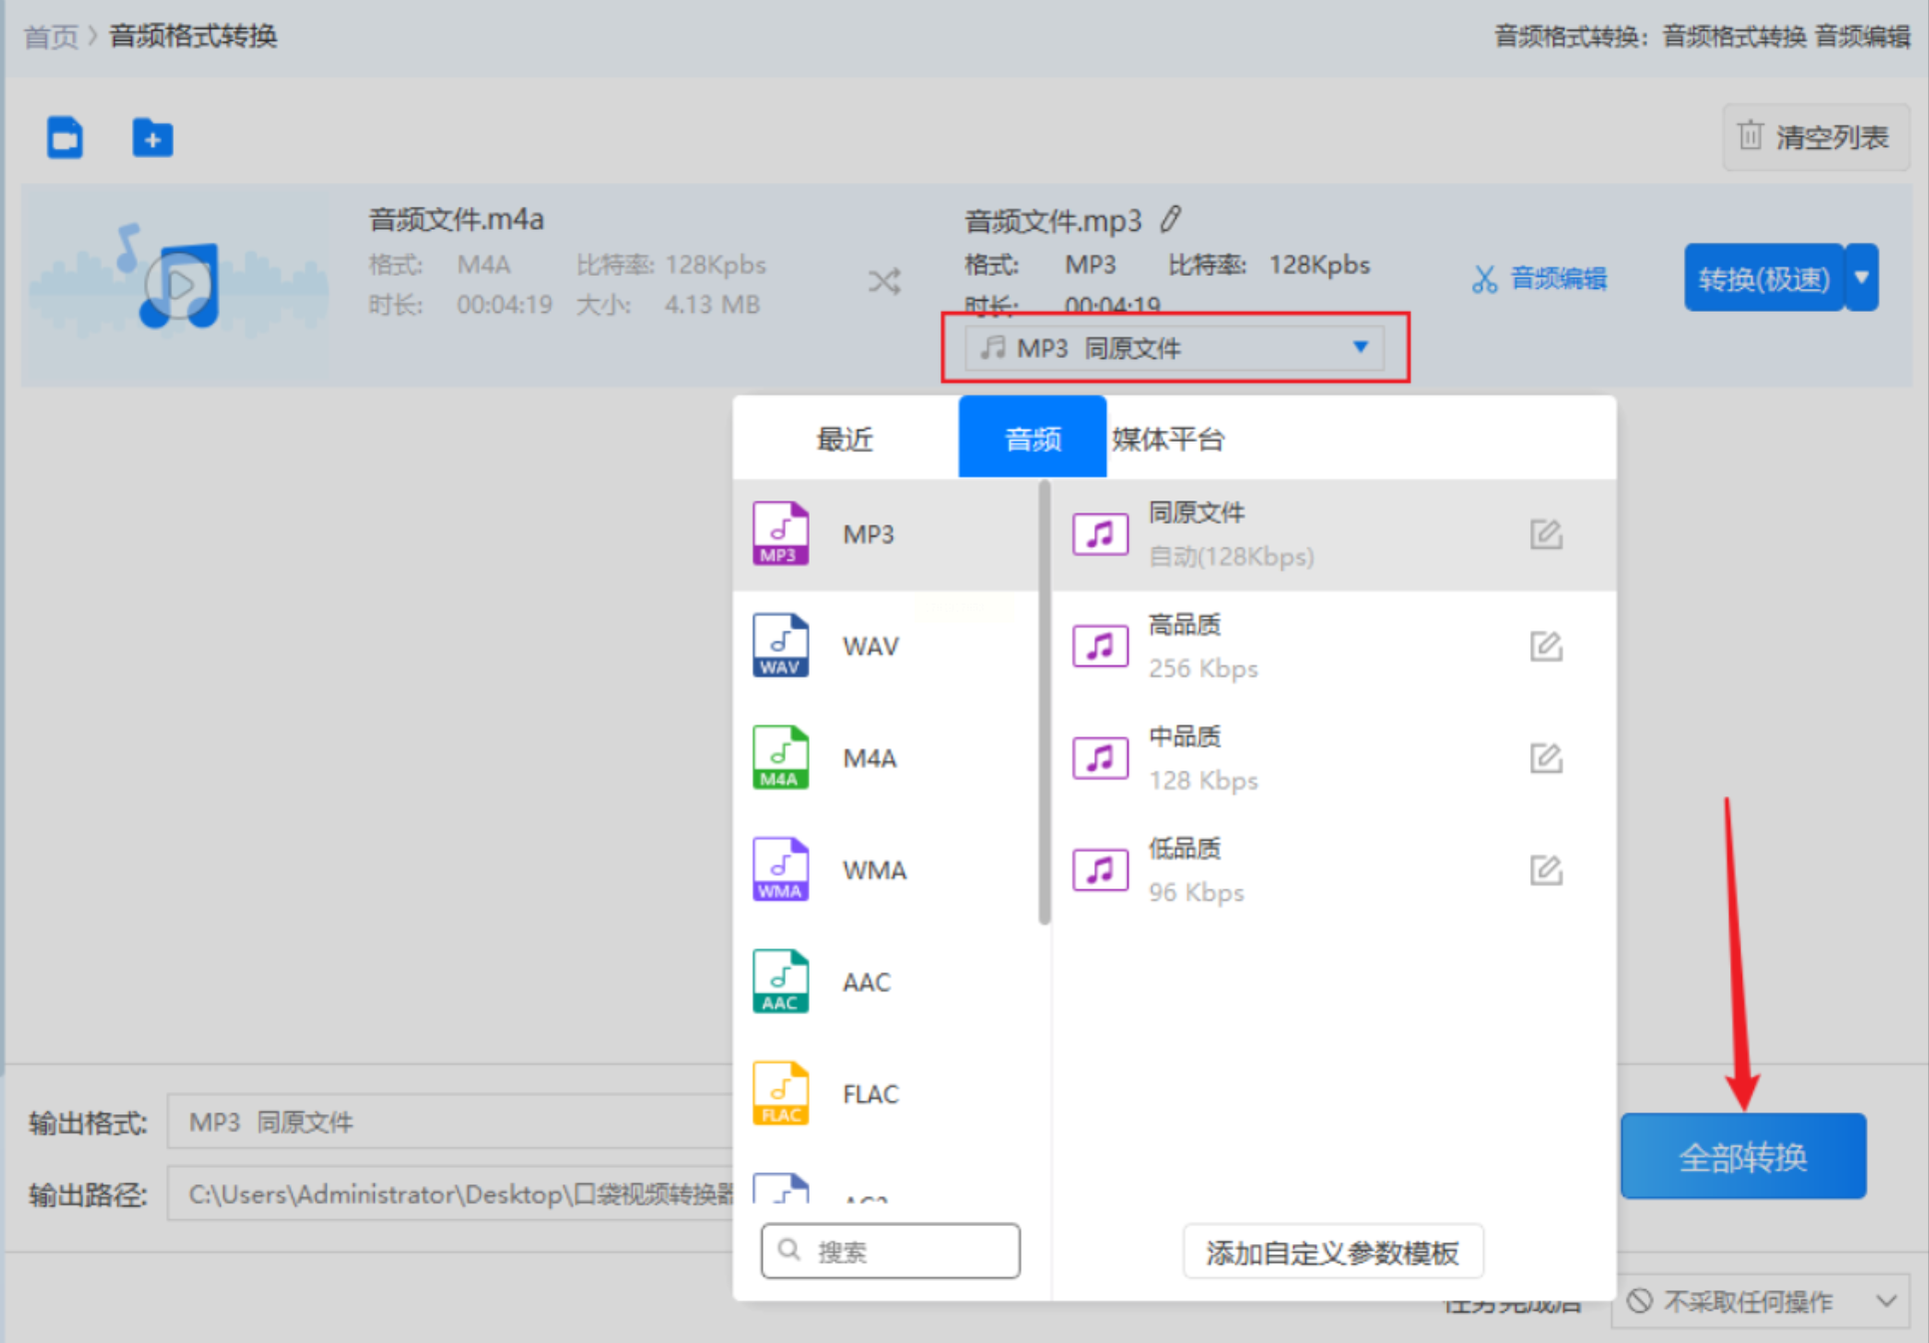Click the pencil icon to rename the output file
The image size is (1929, 1343).
coord(1170,219)
